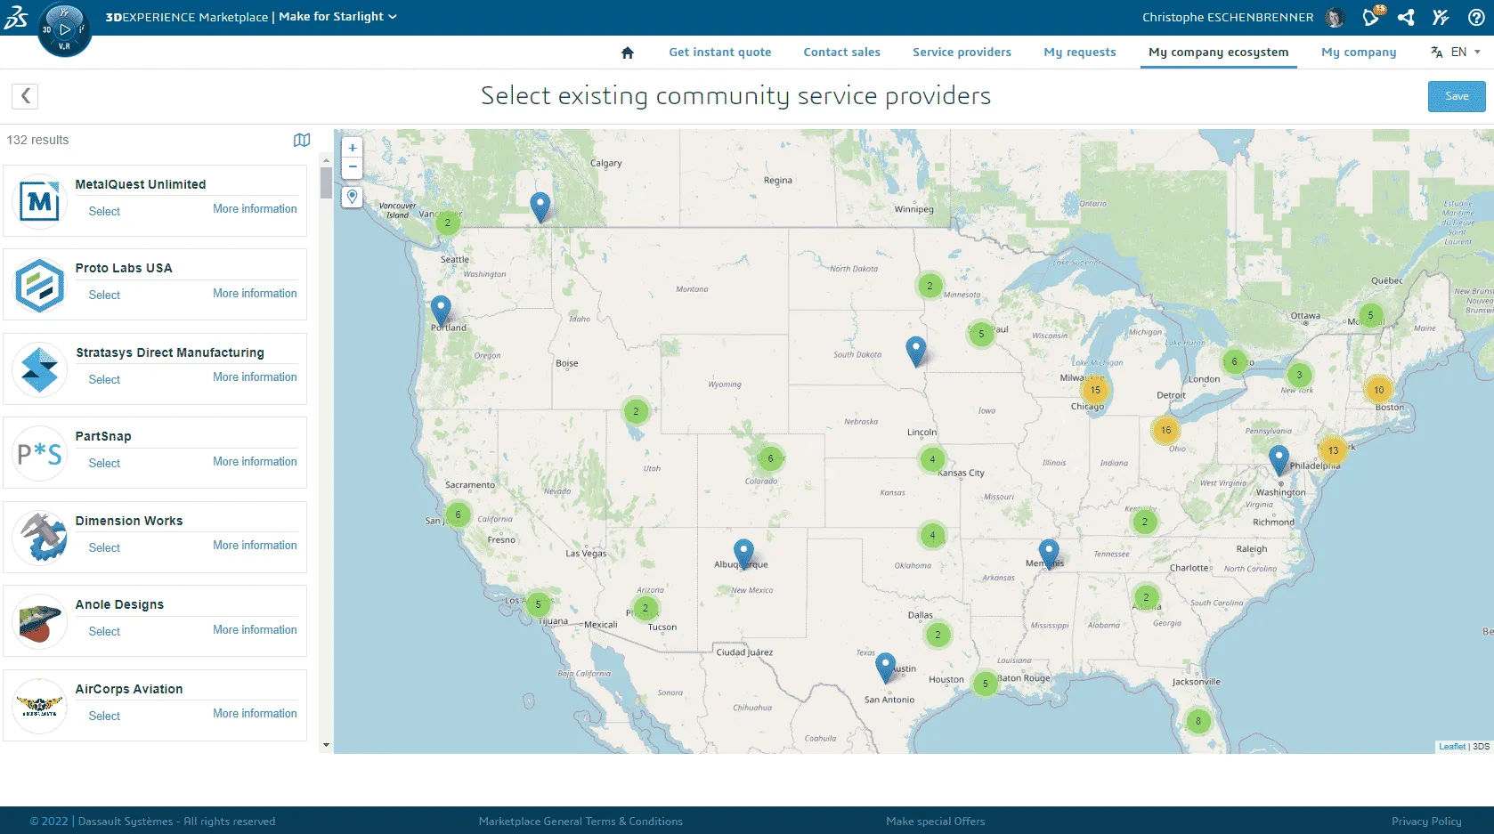Click the MetalQuest Unlimited company logo

39,201
